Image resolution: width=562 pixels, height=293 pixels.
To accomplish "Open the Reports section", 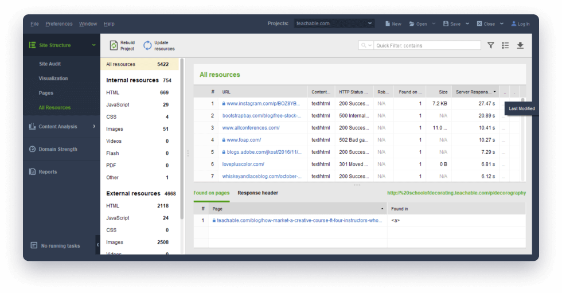I will [48, 171].
